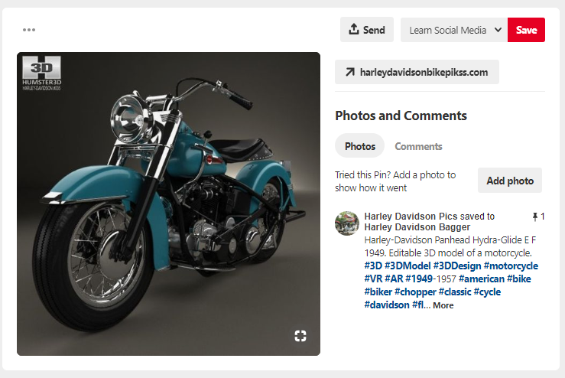565x378 pixels.
Task: Expand the description with More
Action: coord(443,305)
